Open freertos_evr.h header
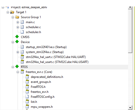Screen dimensions: 135x110 pos(40,92)
